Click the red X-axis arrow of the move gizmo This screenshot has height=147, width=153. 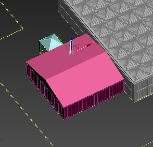point(89,45)
